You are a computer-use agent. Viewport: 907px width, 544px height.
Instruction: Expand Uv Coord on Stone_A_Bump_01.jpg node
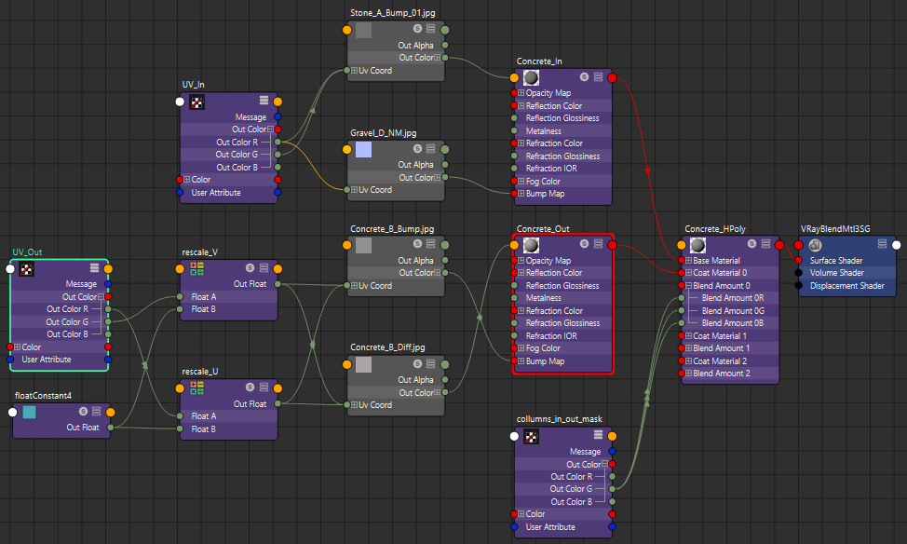coord(354,71)
